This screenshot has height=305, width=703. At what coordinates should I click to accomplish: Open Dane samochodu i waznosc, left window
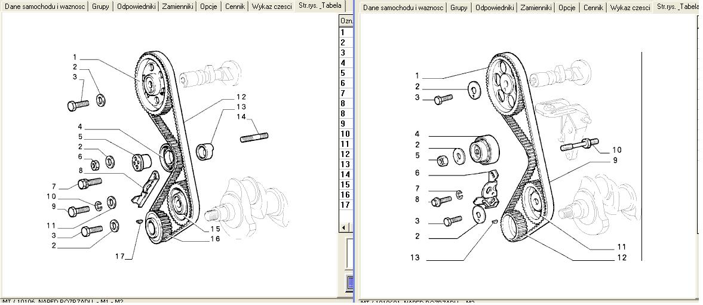(45, 7)
